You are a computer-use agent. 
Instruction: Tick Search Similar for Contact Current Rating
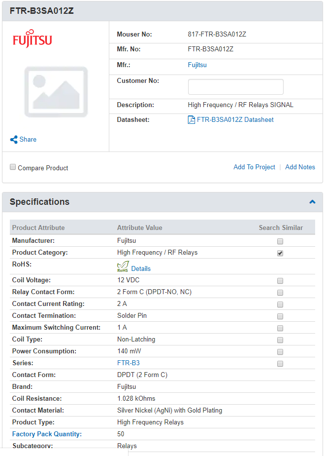[280, 304]
